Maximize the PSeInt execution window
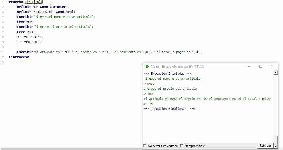 tap(261, 66)
